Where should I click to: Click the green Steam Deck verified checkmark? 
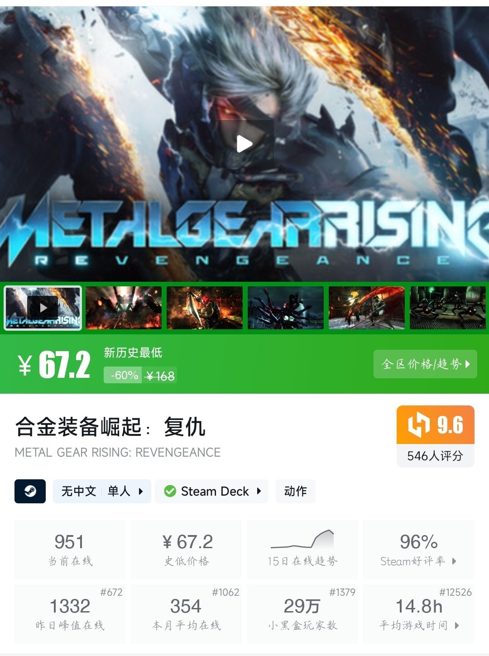click(170, 491)
